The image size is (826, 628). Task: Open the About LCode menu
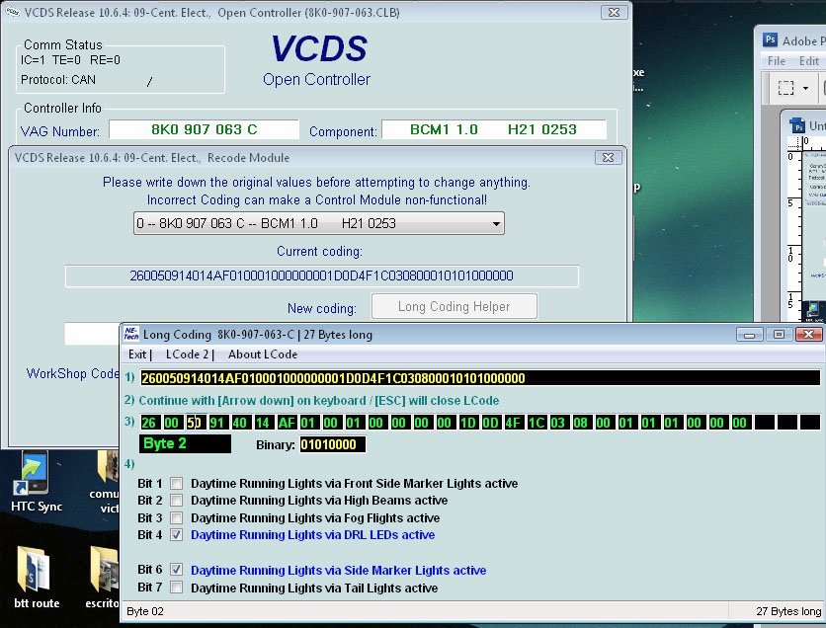pyautogui.click(x=263, y=354)
